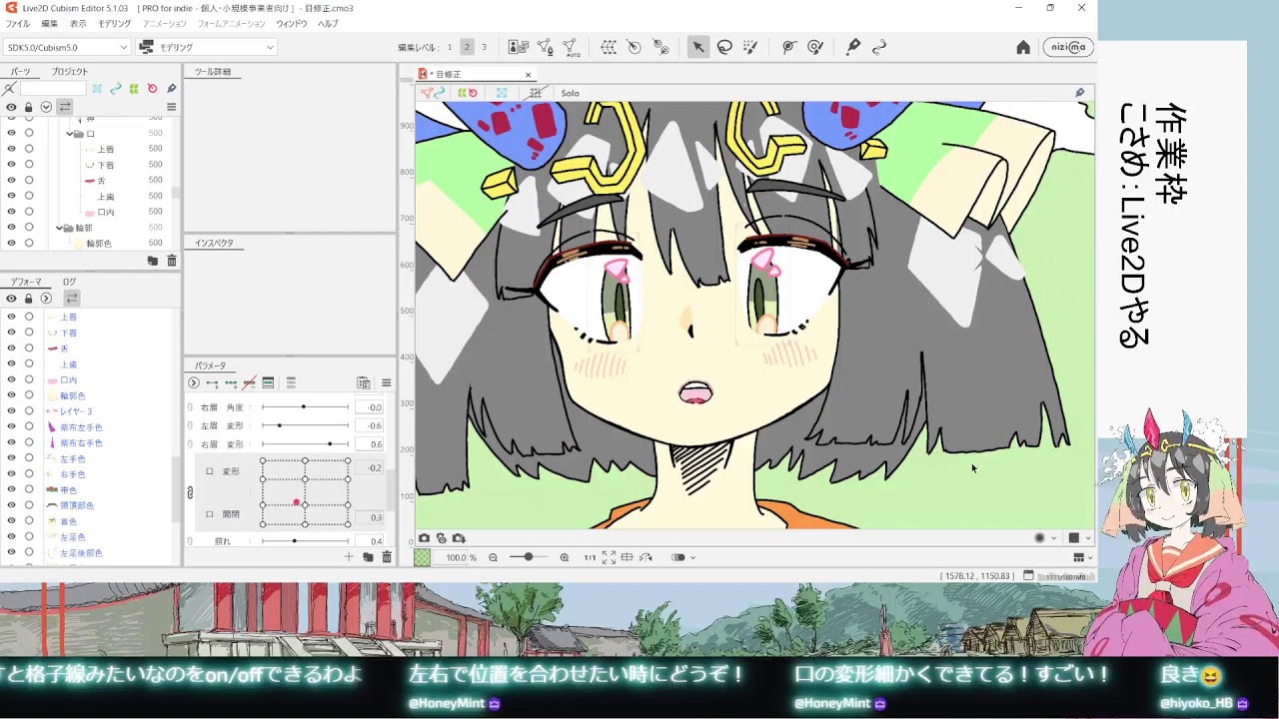Hide 帯色 in Deformer panel
This screenshot has width=1279, height=719.
click(11, 489)
